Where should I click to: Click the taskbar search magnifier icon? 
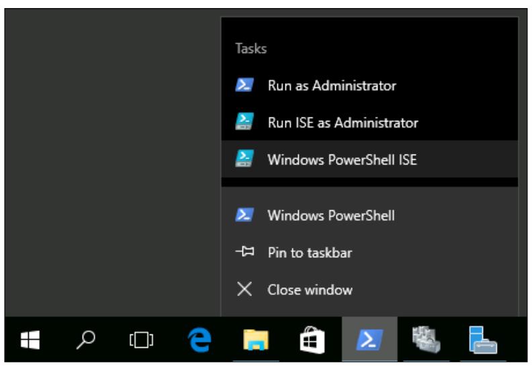click(85, 340)
